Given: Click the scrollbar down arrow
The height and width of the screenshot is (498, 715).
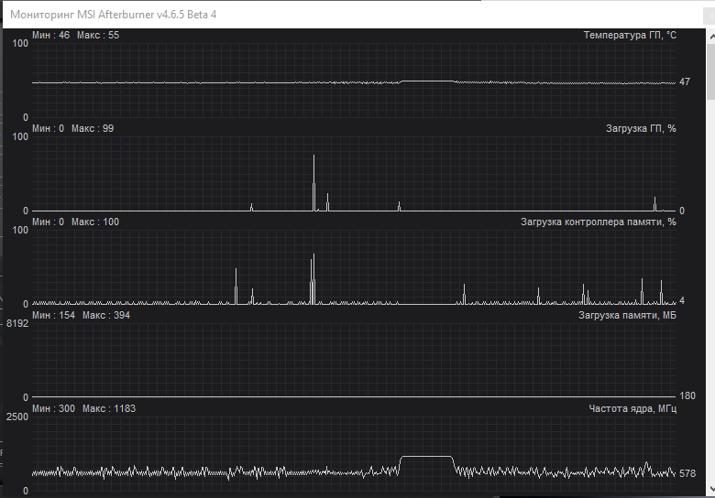Looking at the screenshot, I should click(x=711, y=490).
